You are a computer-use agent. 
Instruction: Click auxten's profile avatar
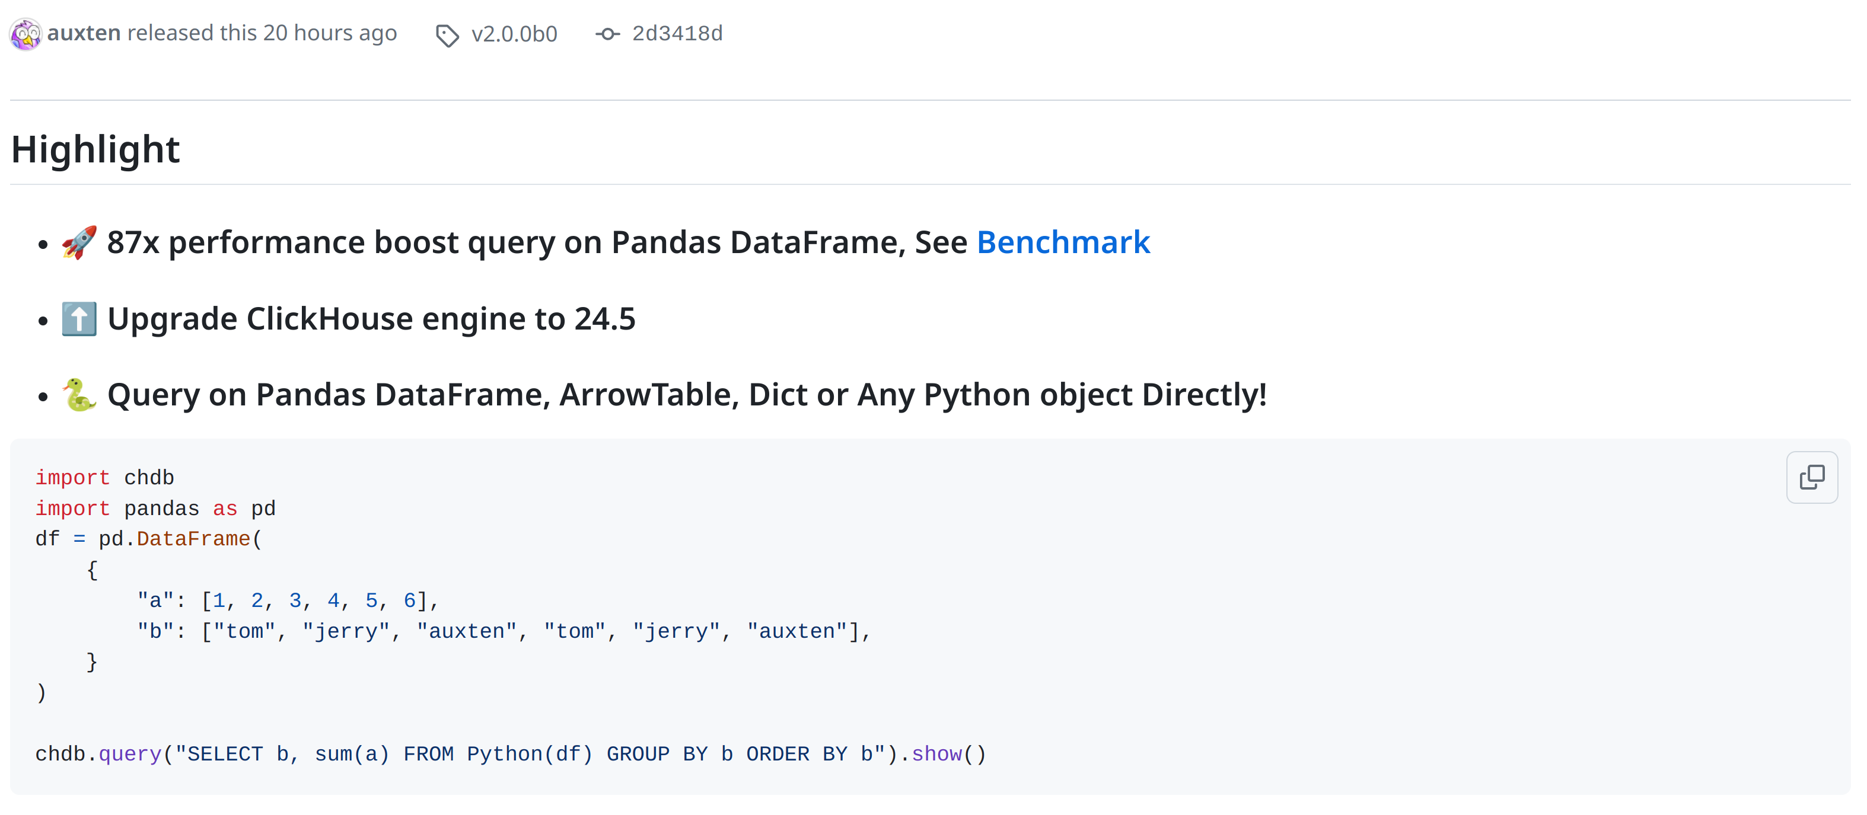pyautogui.click(x=26, y=34)
